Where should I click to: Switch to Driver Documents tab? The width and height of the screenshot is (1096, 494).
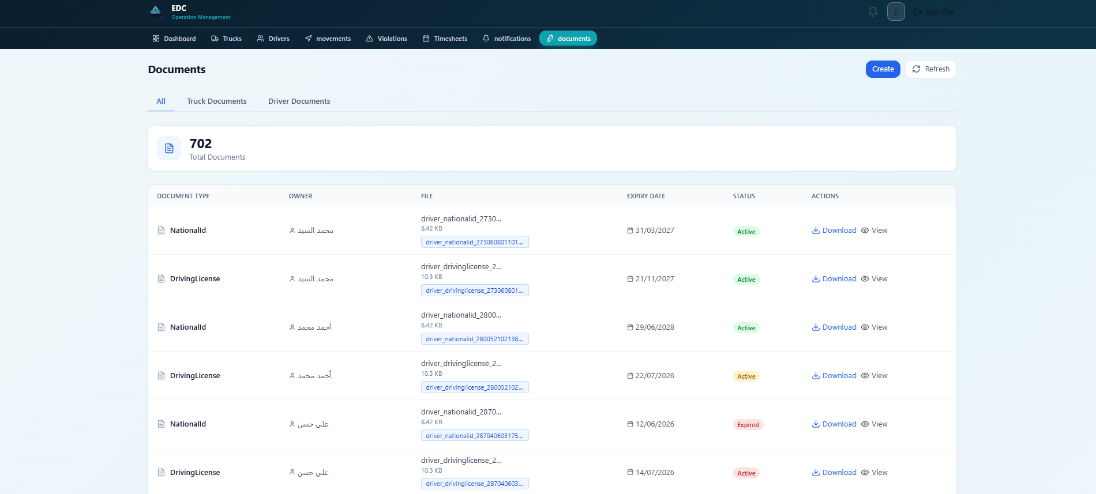click(x=299, y=101)
